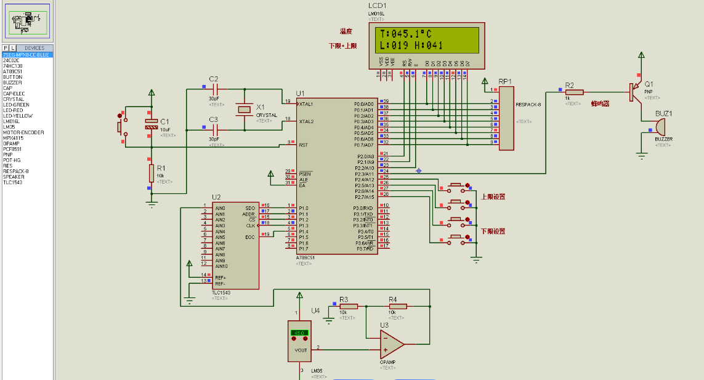Click the U2 TLC1543 ADC chip

(235, 246)
